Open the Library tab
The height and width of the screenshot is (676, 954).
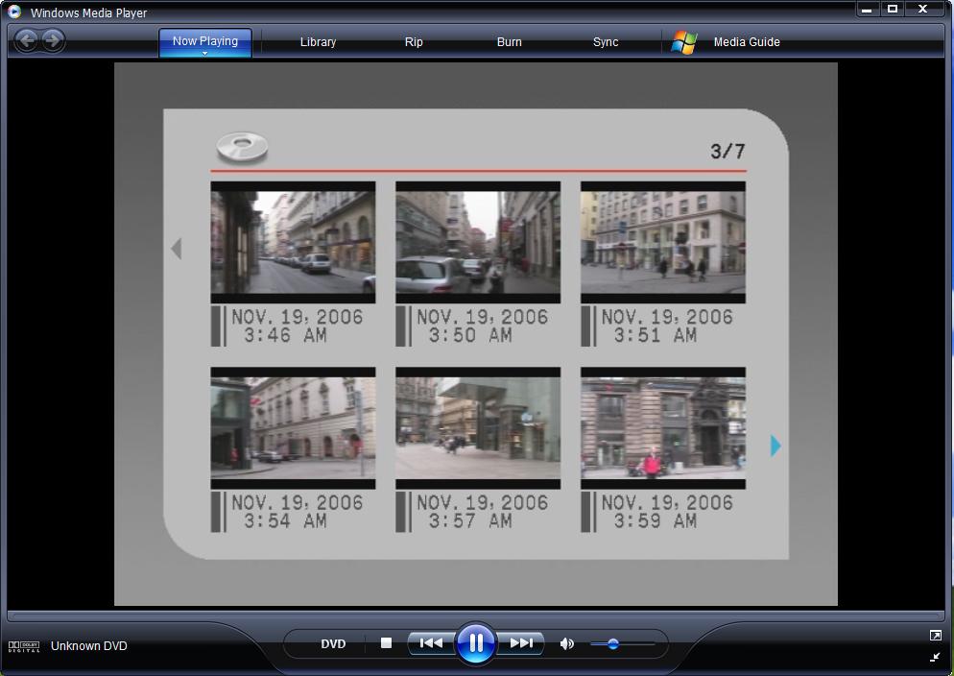pos(318,42)
